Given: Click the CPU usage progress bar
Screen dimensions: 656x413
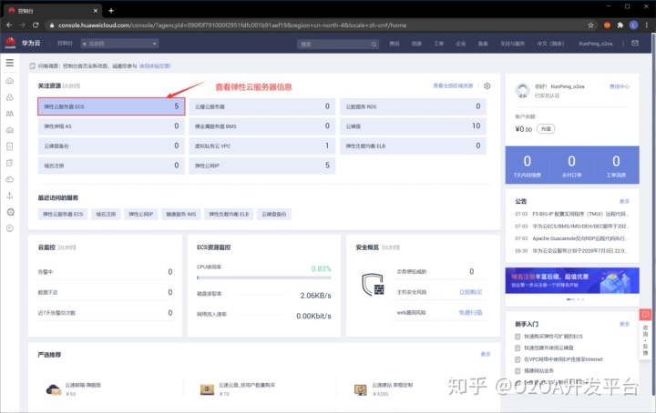Looking at the screenshot, I should 264,277.
